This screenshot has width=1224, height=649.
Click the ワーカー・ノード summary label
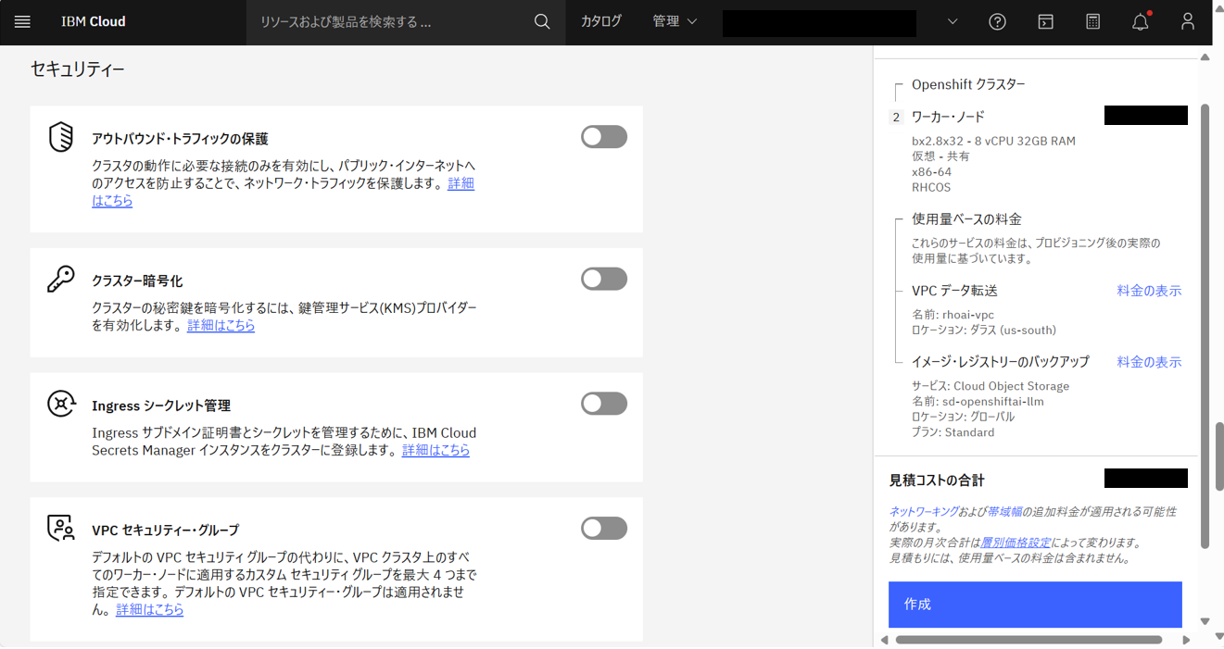click(948, 118)
